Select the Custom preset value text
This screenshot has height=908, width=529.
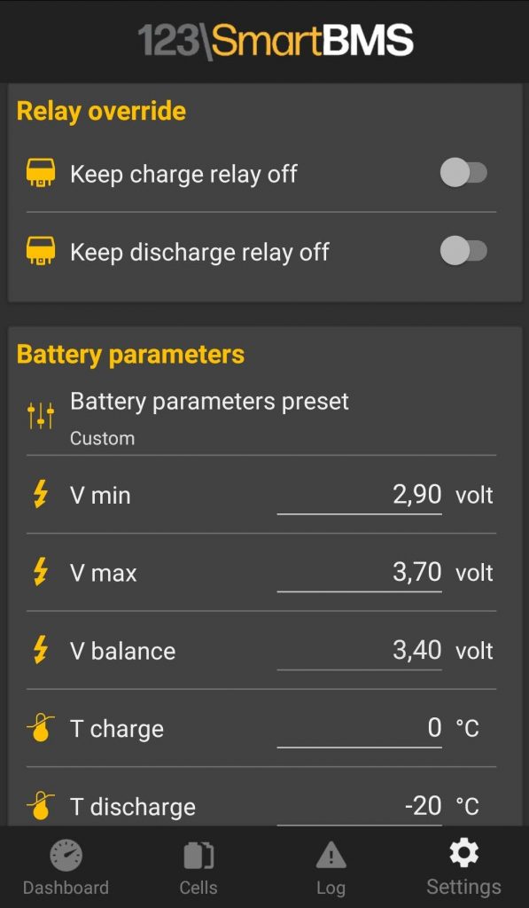103,438
